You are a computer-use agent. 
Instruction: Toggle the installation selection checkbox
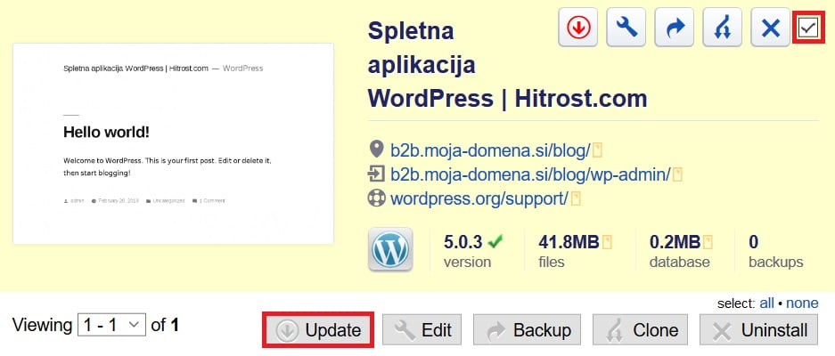807,28
